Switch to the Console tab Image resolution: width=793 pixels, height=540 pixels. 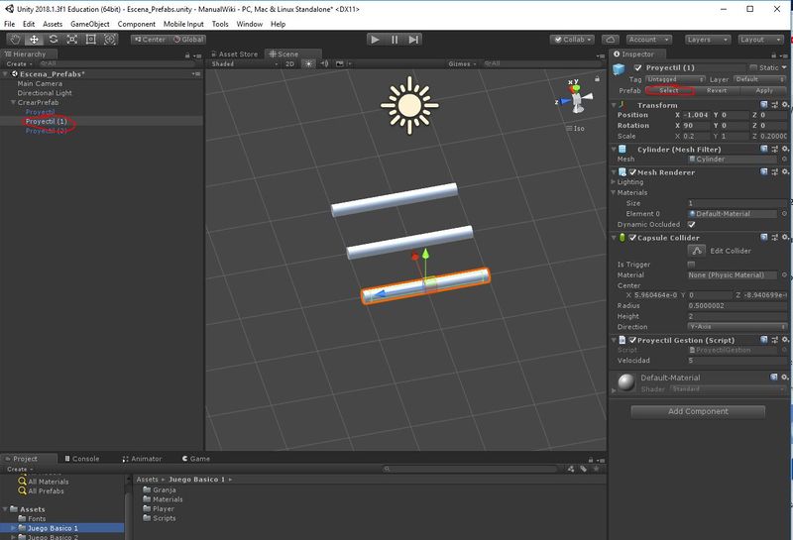click(x=82, y=459)
